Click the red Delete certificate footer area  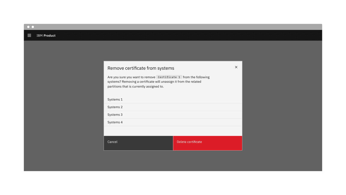pyautogui.click(x=208, y=143)
